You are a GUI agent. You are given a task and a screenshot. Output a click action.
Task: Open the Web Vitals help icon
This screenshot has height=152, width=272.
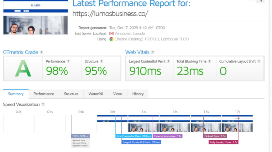[x=153, y=52]
